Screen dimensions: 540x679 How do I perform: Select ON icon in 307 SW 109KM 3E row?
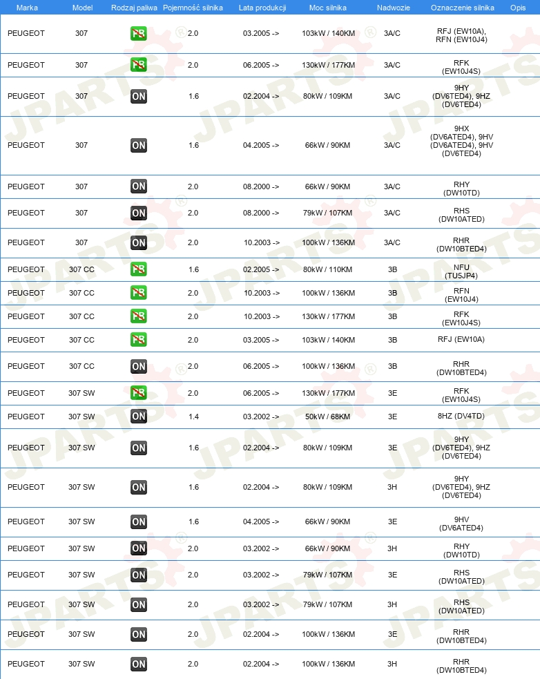(x=139, y=448)
